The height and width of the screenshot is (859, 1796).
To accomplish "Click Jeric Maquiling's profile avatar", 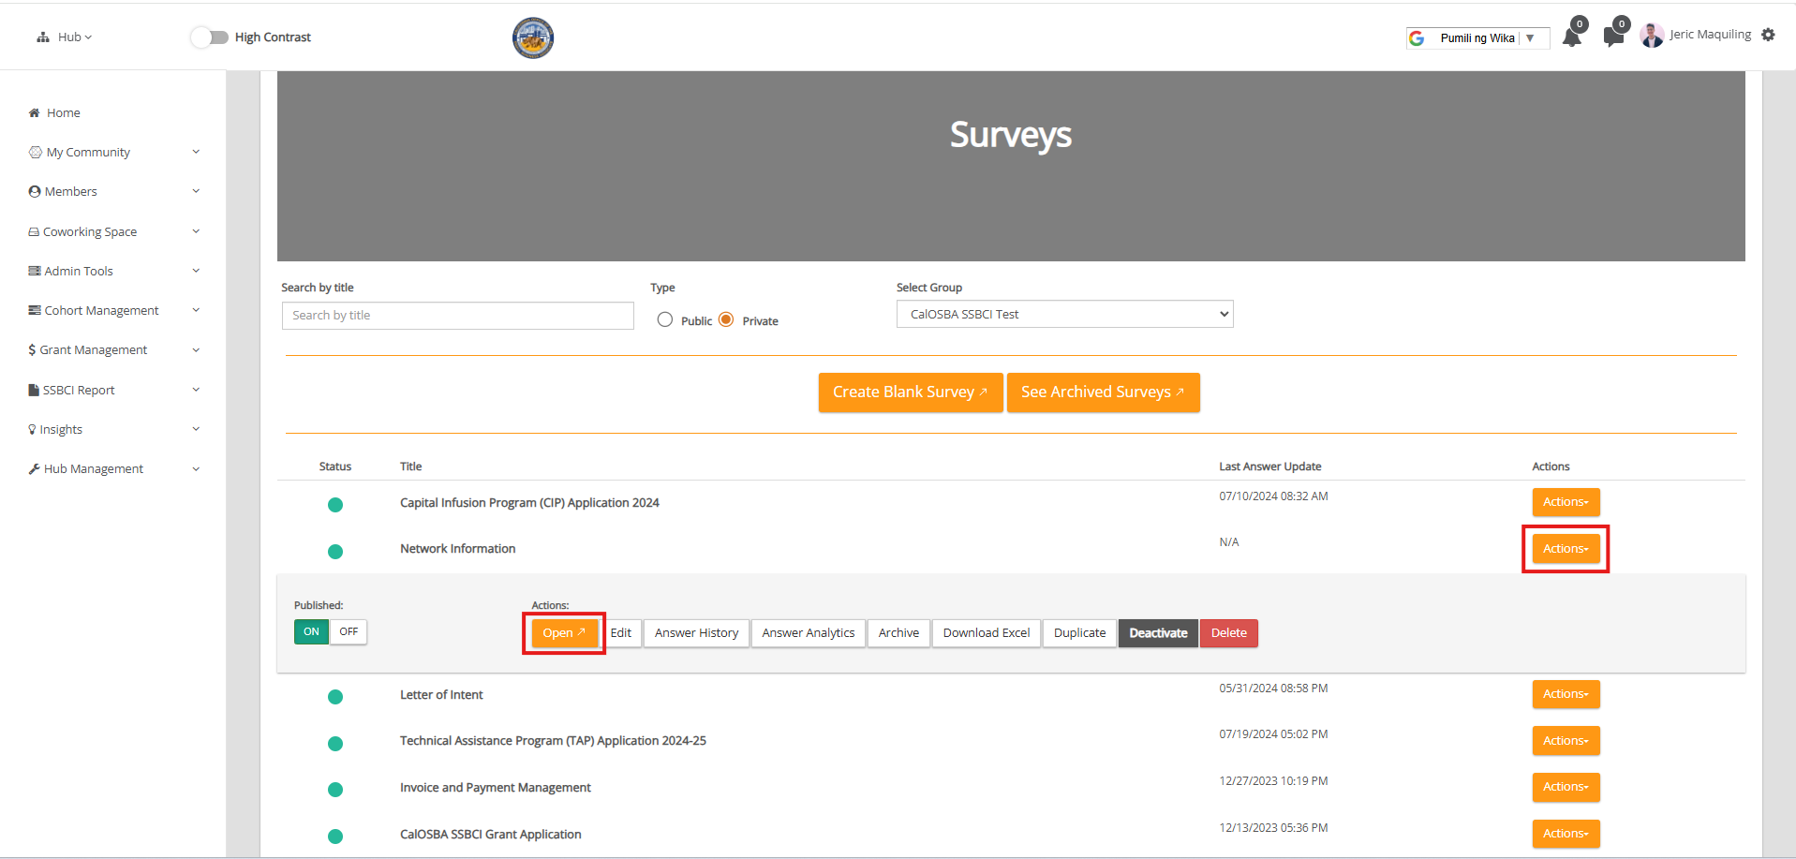I will click(1653, 36).
